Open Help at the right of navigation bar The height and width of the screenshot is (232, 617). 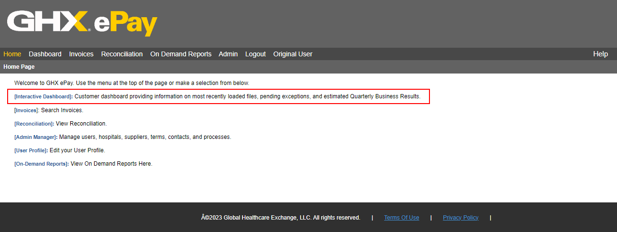tap(600, 54)
